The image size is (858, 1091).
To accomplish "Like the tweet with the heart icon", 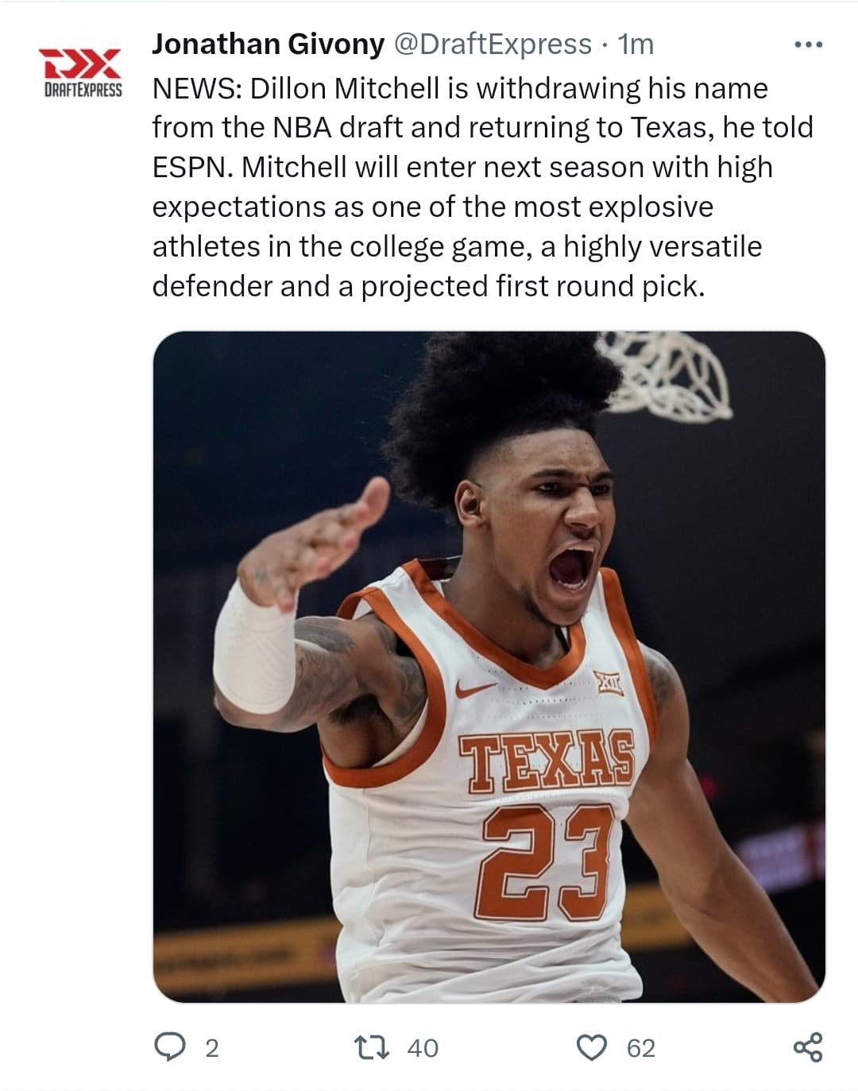I will 592,1047.
